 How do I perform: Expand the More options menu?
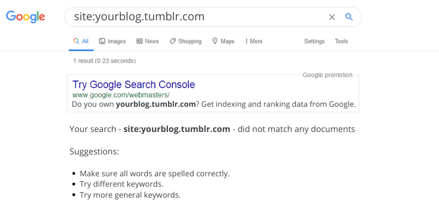[254, 41]
